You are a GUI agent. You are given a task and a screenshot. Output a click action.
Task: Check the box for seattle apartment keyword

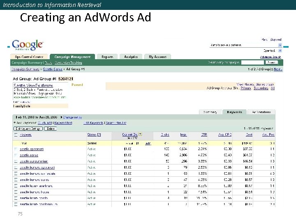point(16,149)
